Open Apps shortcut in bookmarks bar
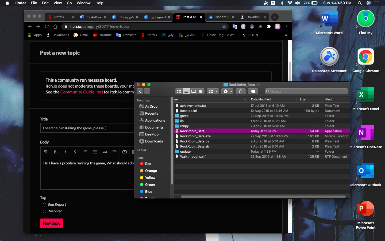 (x=35, y=35)
